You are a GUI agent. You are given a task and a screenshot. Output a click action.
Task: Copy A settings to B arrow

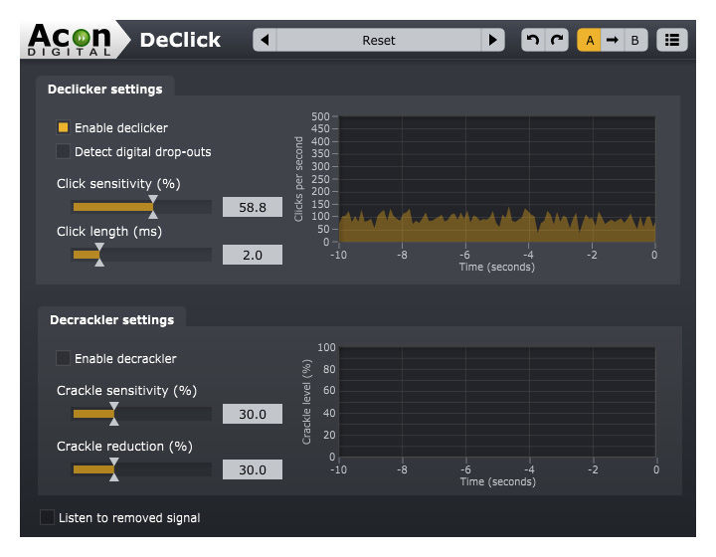(613, 40)
